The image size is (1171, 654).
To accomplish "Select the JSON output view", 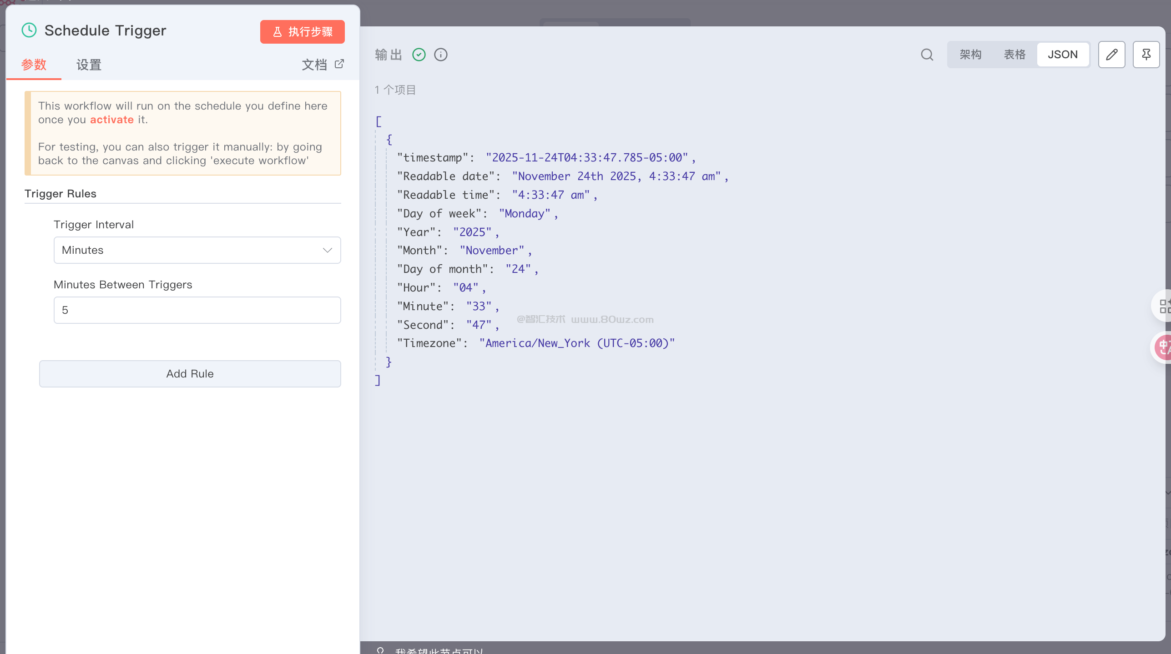I will (1062, 55).
